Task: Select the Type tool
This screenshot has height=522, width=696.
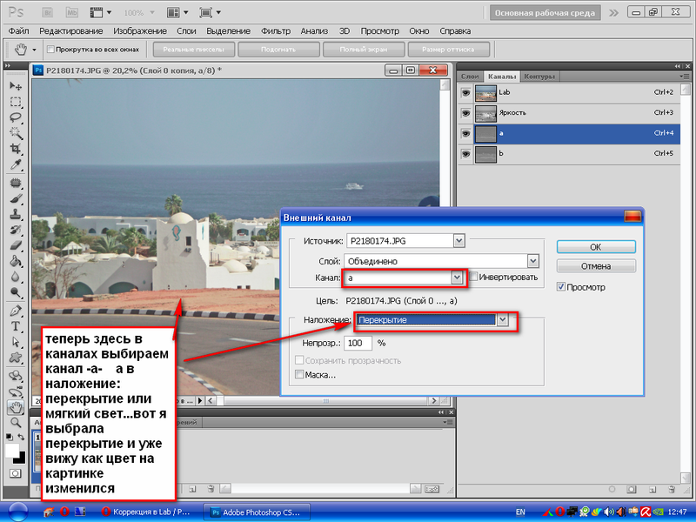Action: click(x=16, y=326)
